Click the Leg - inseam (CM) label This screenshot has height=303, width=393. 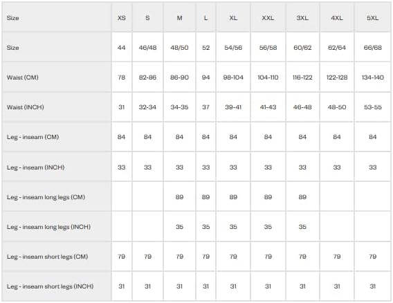click(x=33, y=137)
